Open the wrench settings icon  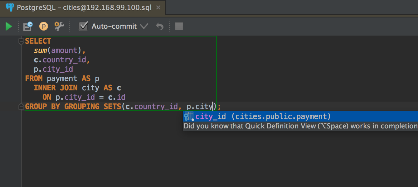coord(59,26)
